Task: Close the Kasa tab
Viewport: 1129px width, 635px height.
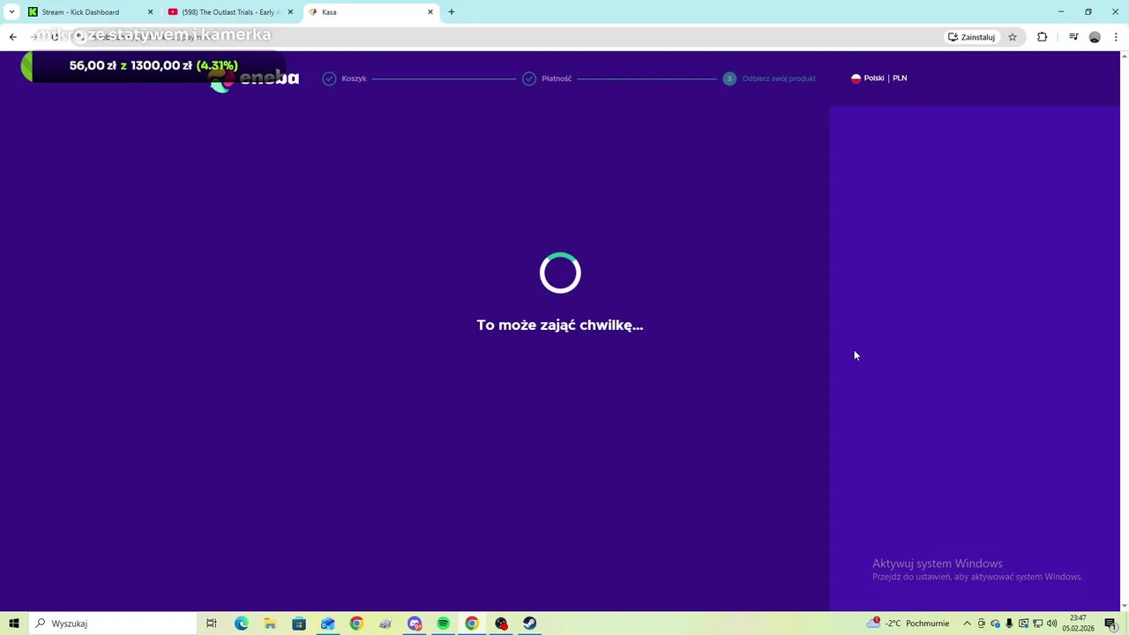Action: click(430, 12)
